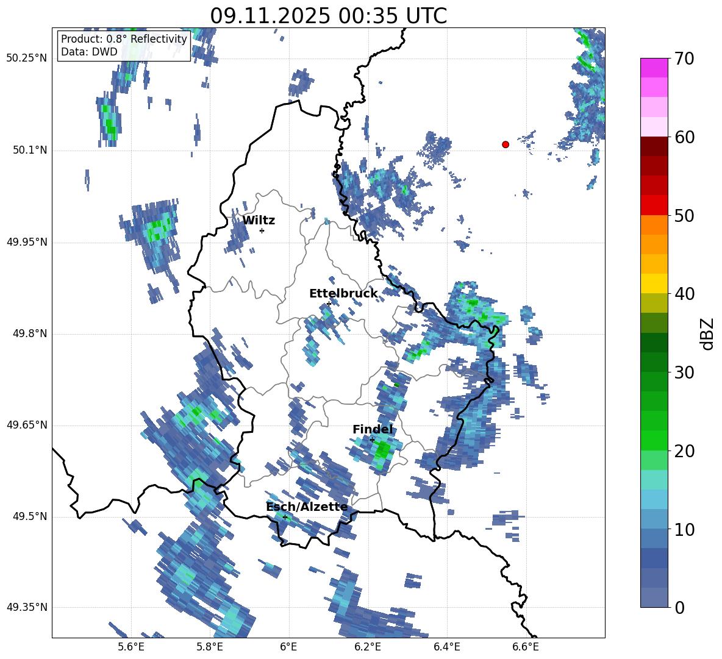Click the 49.95°N latitude label

click(27, 241)
